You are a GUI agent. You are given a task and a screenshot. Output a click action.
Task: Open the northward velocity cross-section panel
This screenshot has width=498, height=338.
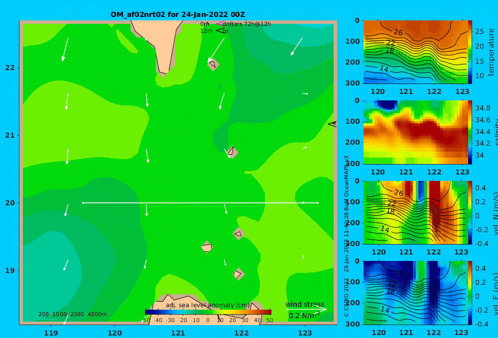pos(415,212)
